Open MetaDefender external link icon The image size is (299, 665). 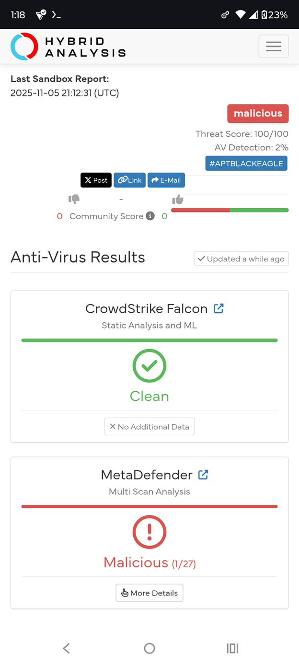click(203, 474)
